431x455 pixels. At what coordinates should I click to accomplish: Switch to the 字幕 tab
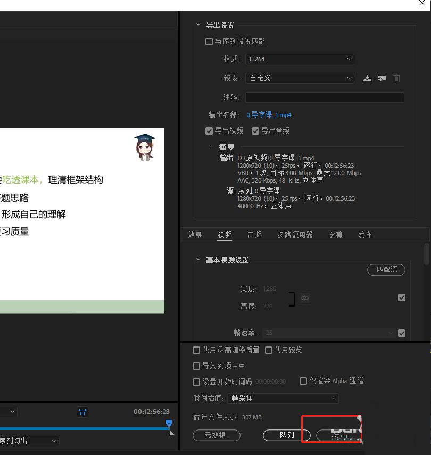(x=335, y=235)
